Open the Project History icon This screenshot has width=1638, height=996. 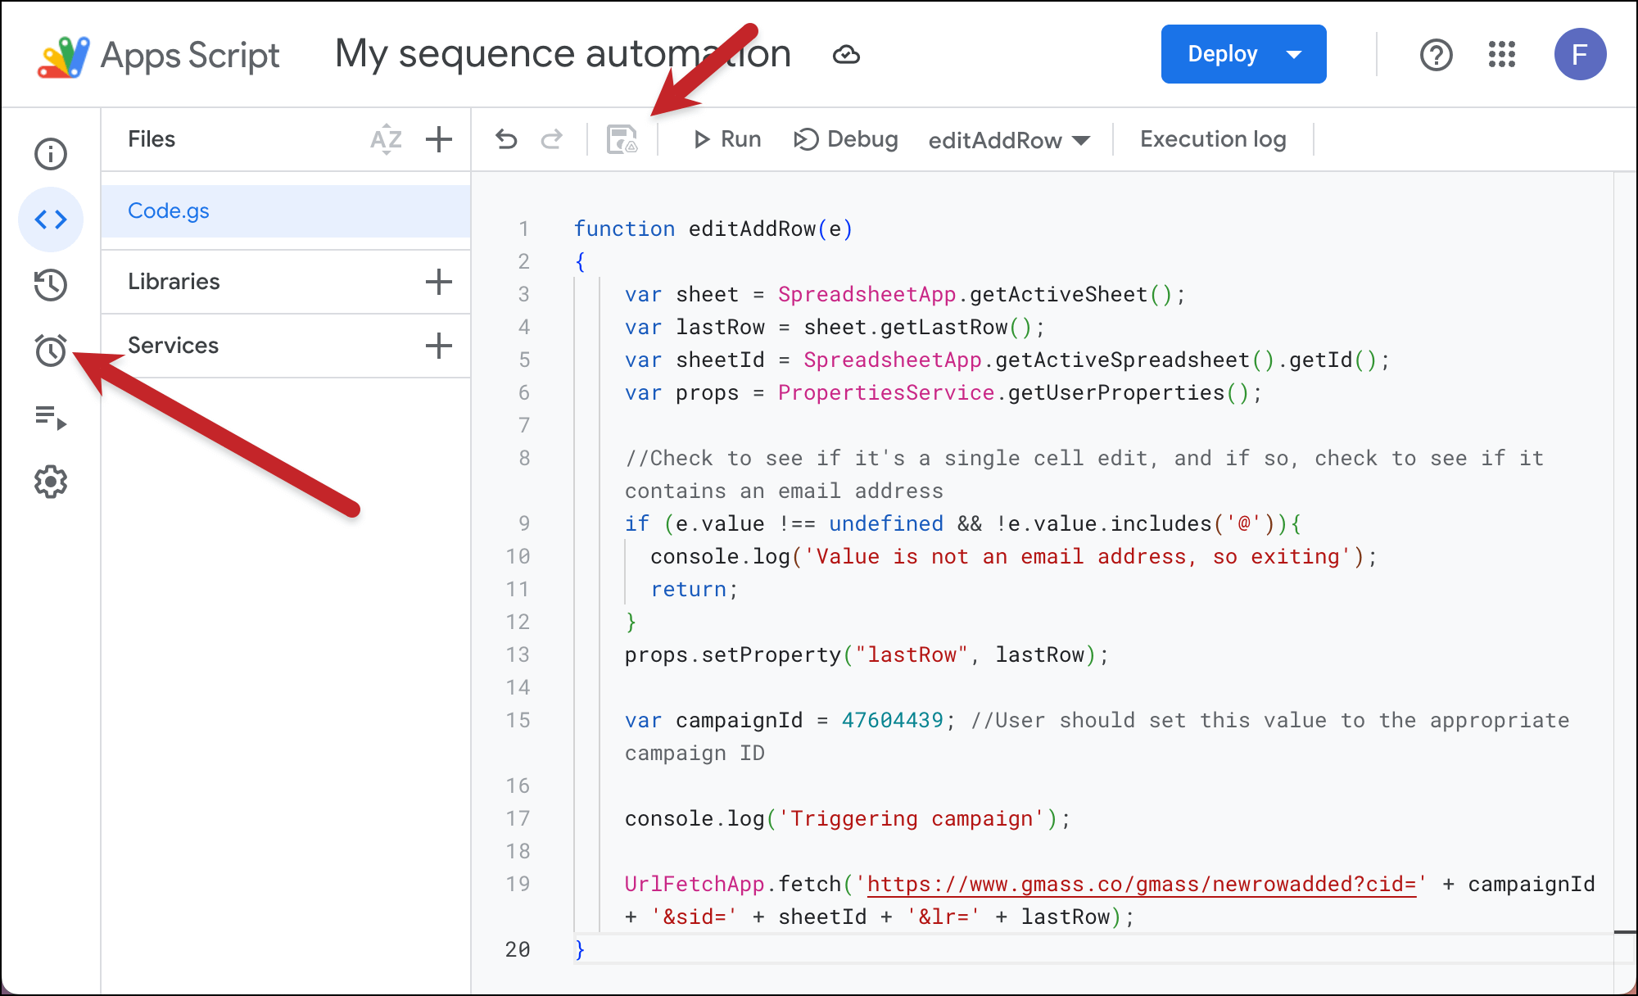tap(51, 285)
